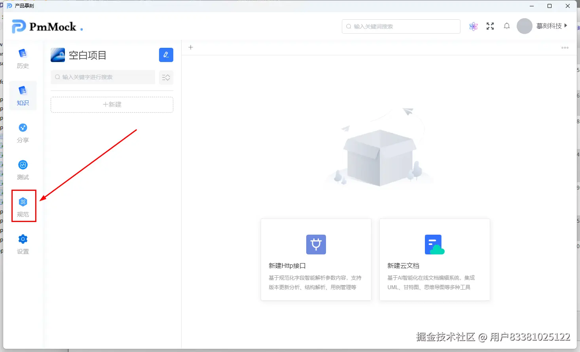Click the dashed 新建 create button
This screenshot has width=580, height=352.
pyautogui.click(x=112, y=104)
